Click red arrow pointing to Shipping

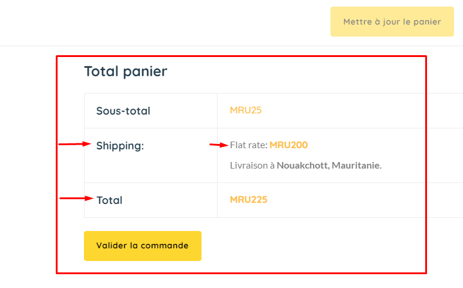pyautogui.click(x=75, y=144)
